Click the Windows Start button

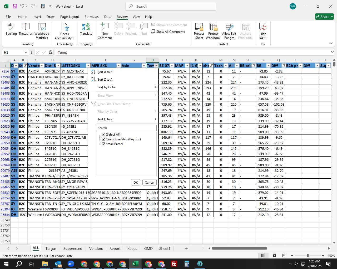click(6, 264)
